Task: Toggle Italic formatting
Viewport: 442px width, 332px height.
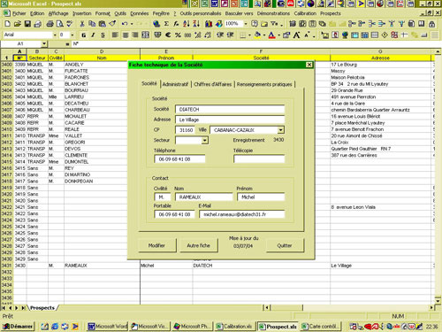Action: click(93, 35)
